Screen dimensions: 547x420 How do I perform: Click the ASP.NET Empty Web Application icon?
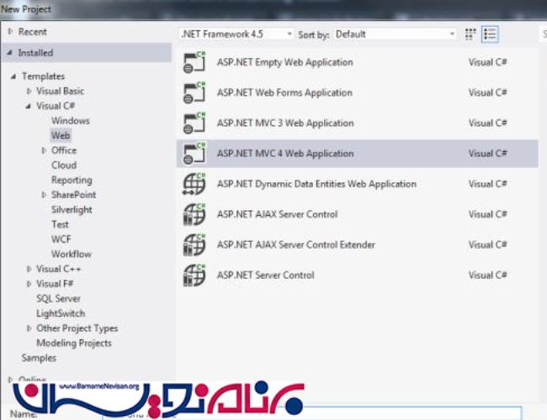click(194, 63)
